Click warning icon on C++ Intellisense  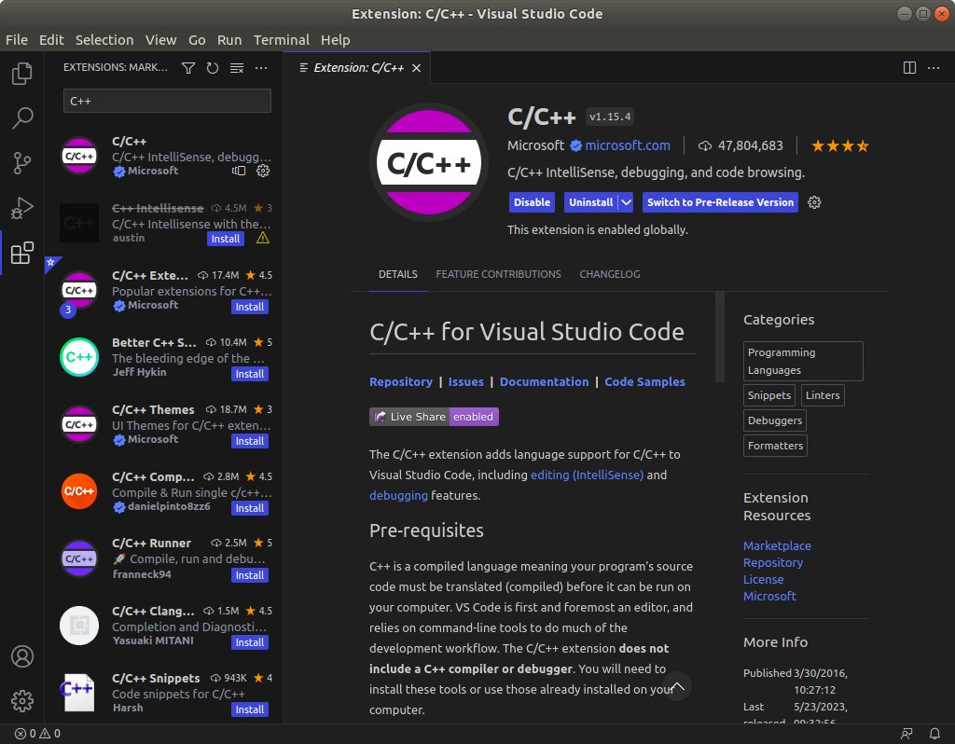pyautogui.click(x=263, y=238)
